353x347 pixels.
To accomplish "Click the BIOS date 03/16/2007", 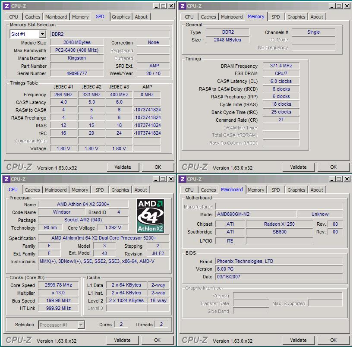I will click(279, 277).
